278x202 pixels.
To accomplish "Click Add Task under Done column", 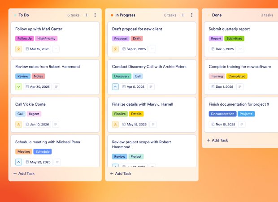I will coord(217,140).
